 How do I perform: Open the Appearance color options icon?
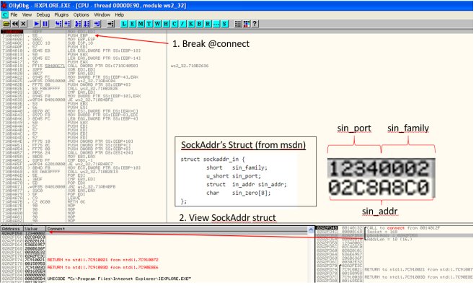point(247,24)
